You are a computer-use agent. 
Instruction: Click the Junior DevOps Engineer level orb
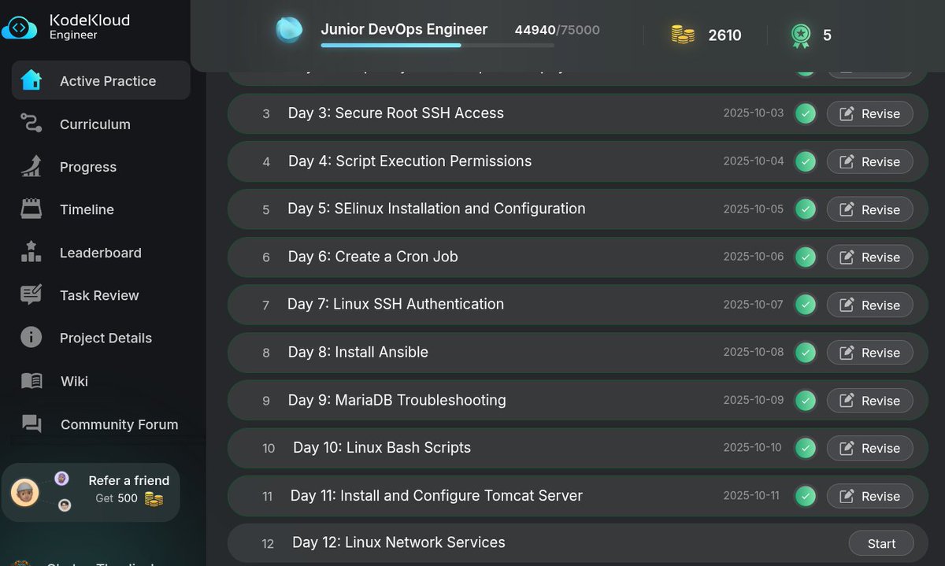pos(289,30)
